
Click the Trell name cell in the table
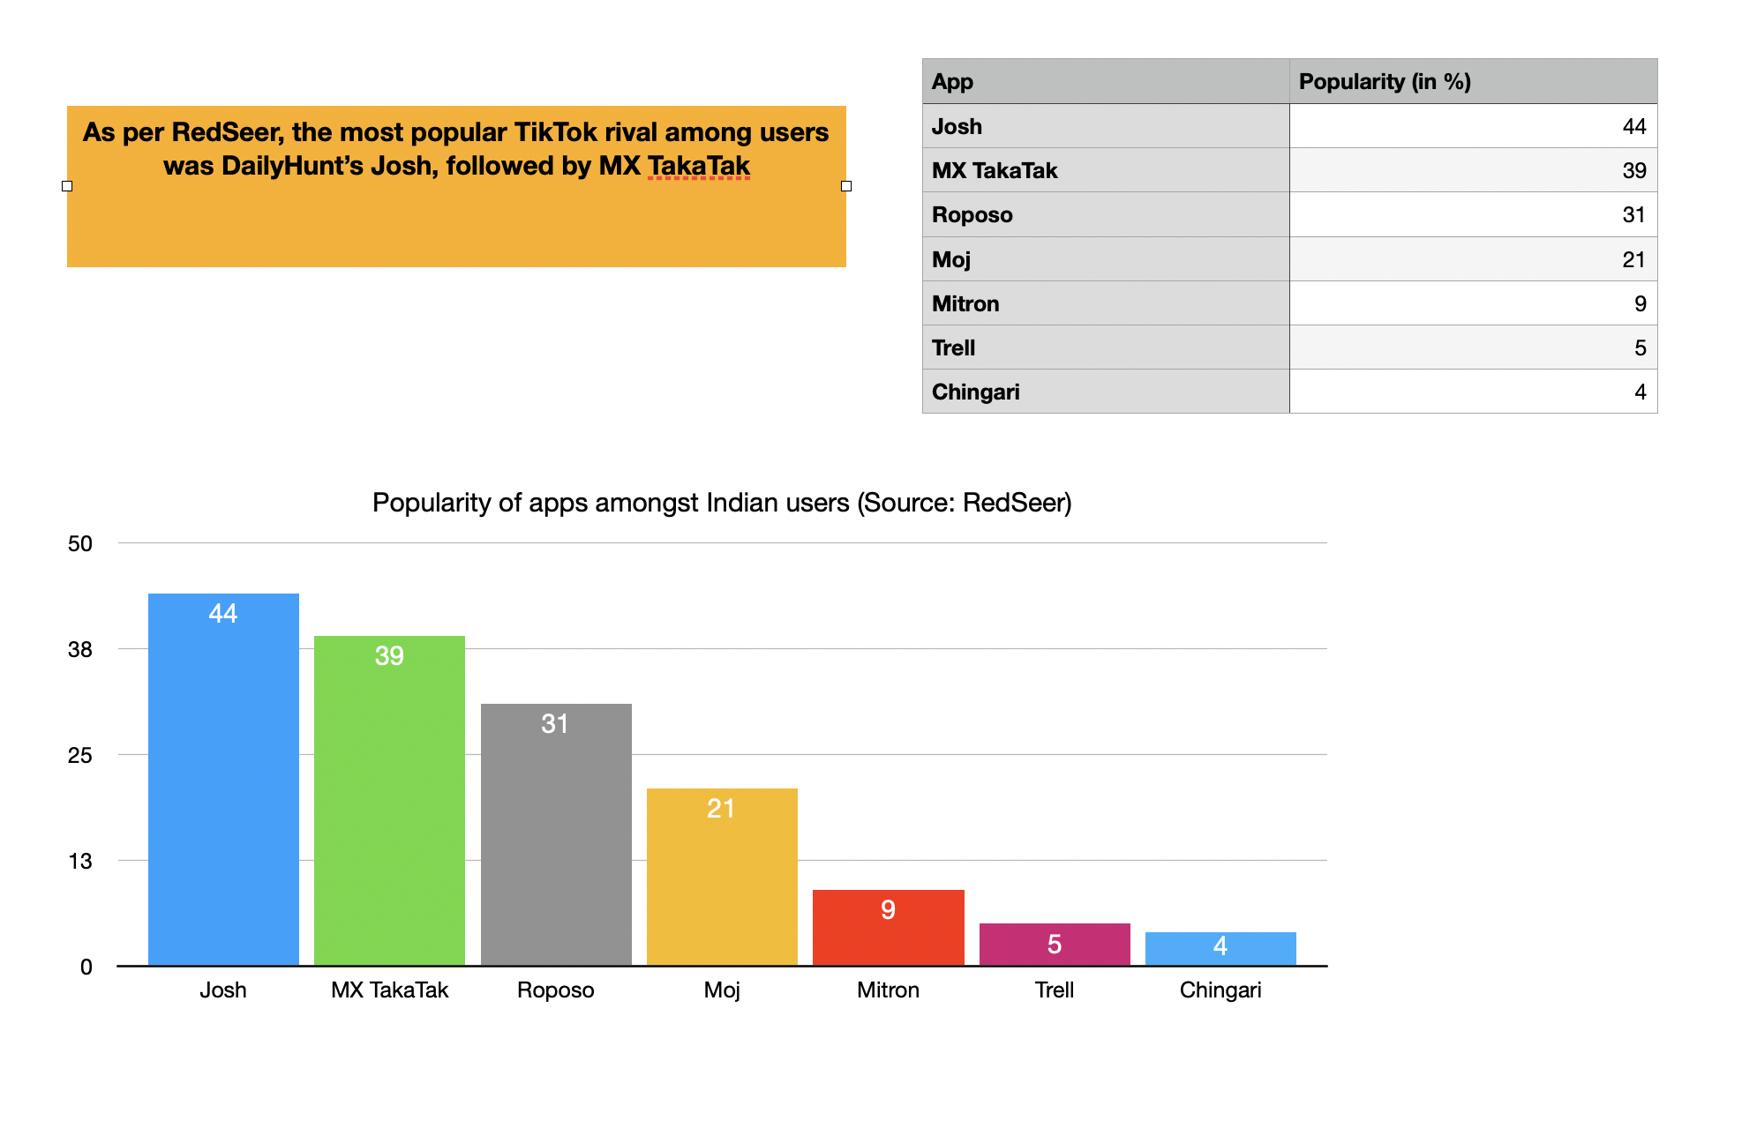[1105, 347]
